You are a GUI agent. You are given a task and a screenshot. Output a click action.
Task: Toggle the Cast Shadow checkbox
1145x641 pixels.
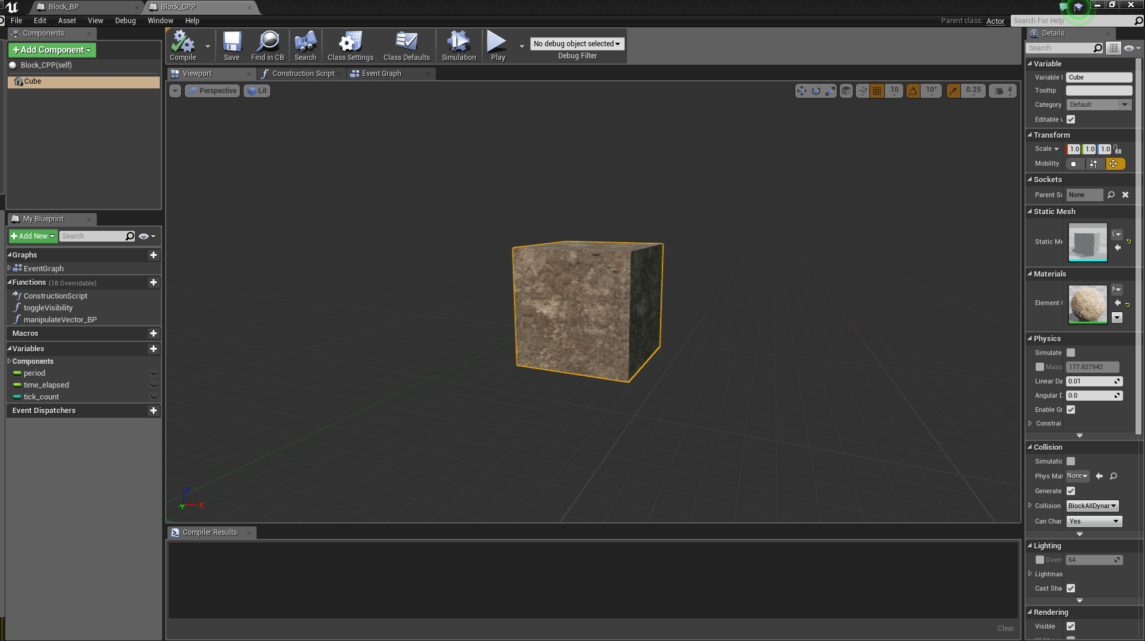[1071, 588]
